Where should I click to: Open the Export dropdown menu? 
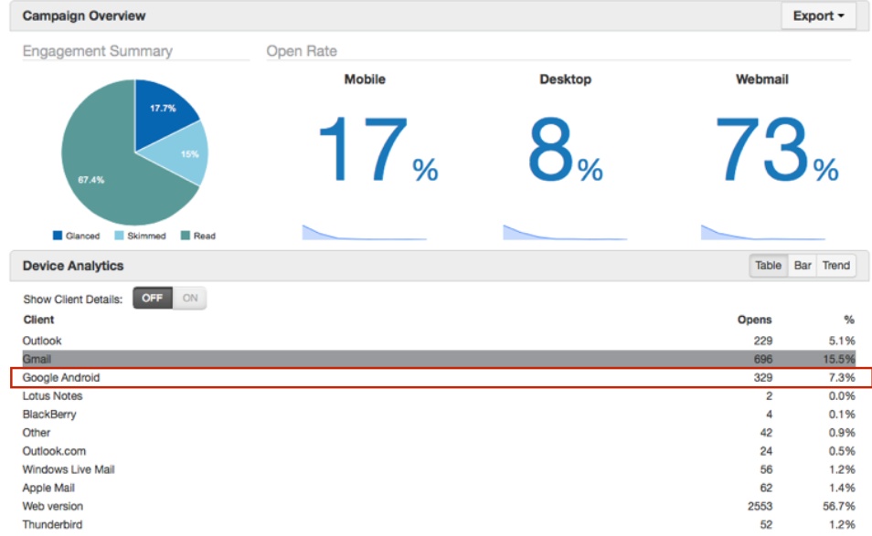[x=818, y=16]
